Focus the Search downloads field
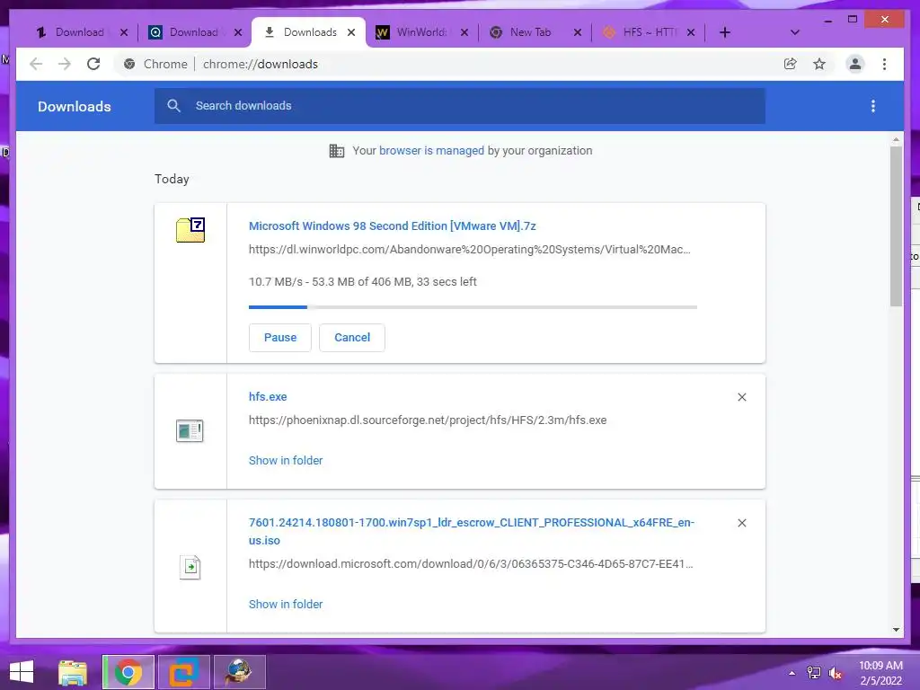Screen dimensions: 920x690 pyautogui.click(x=460, y=106)
